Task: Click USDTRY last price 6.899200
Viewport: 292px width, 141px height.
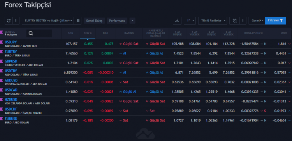Action: pyautogui.click(x=70, y=72)
